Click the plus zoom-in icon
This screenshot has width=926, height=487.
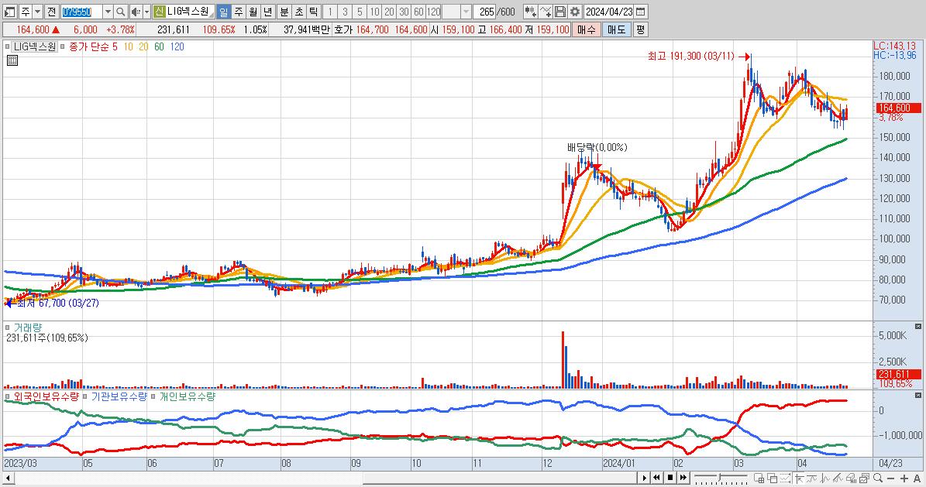(904, 478)
